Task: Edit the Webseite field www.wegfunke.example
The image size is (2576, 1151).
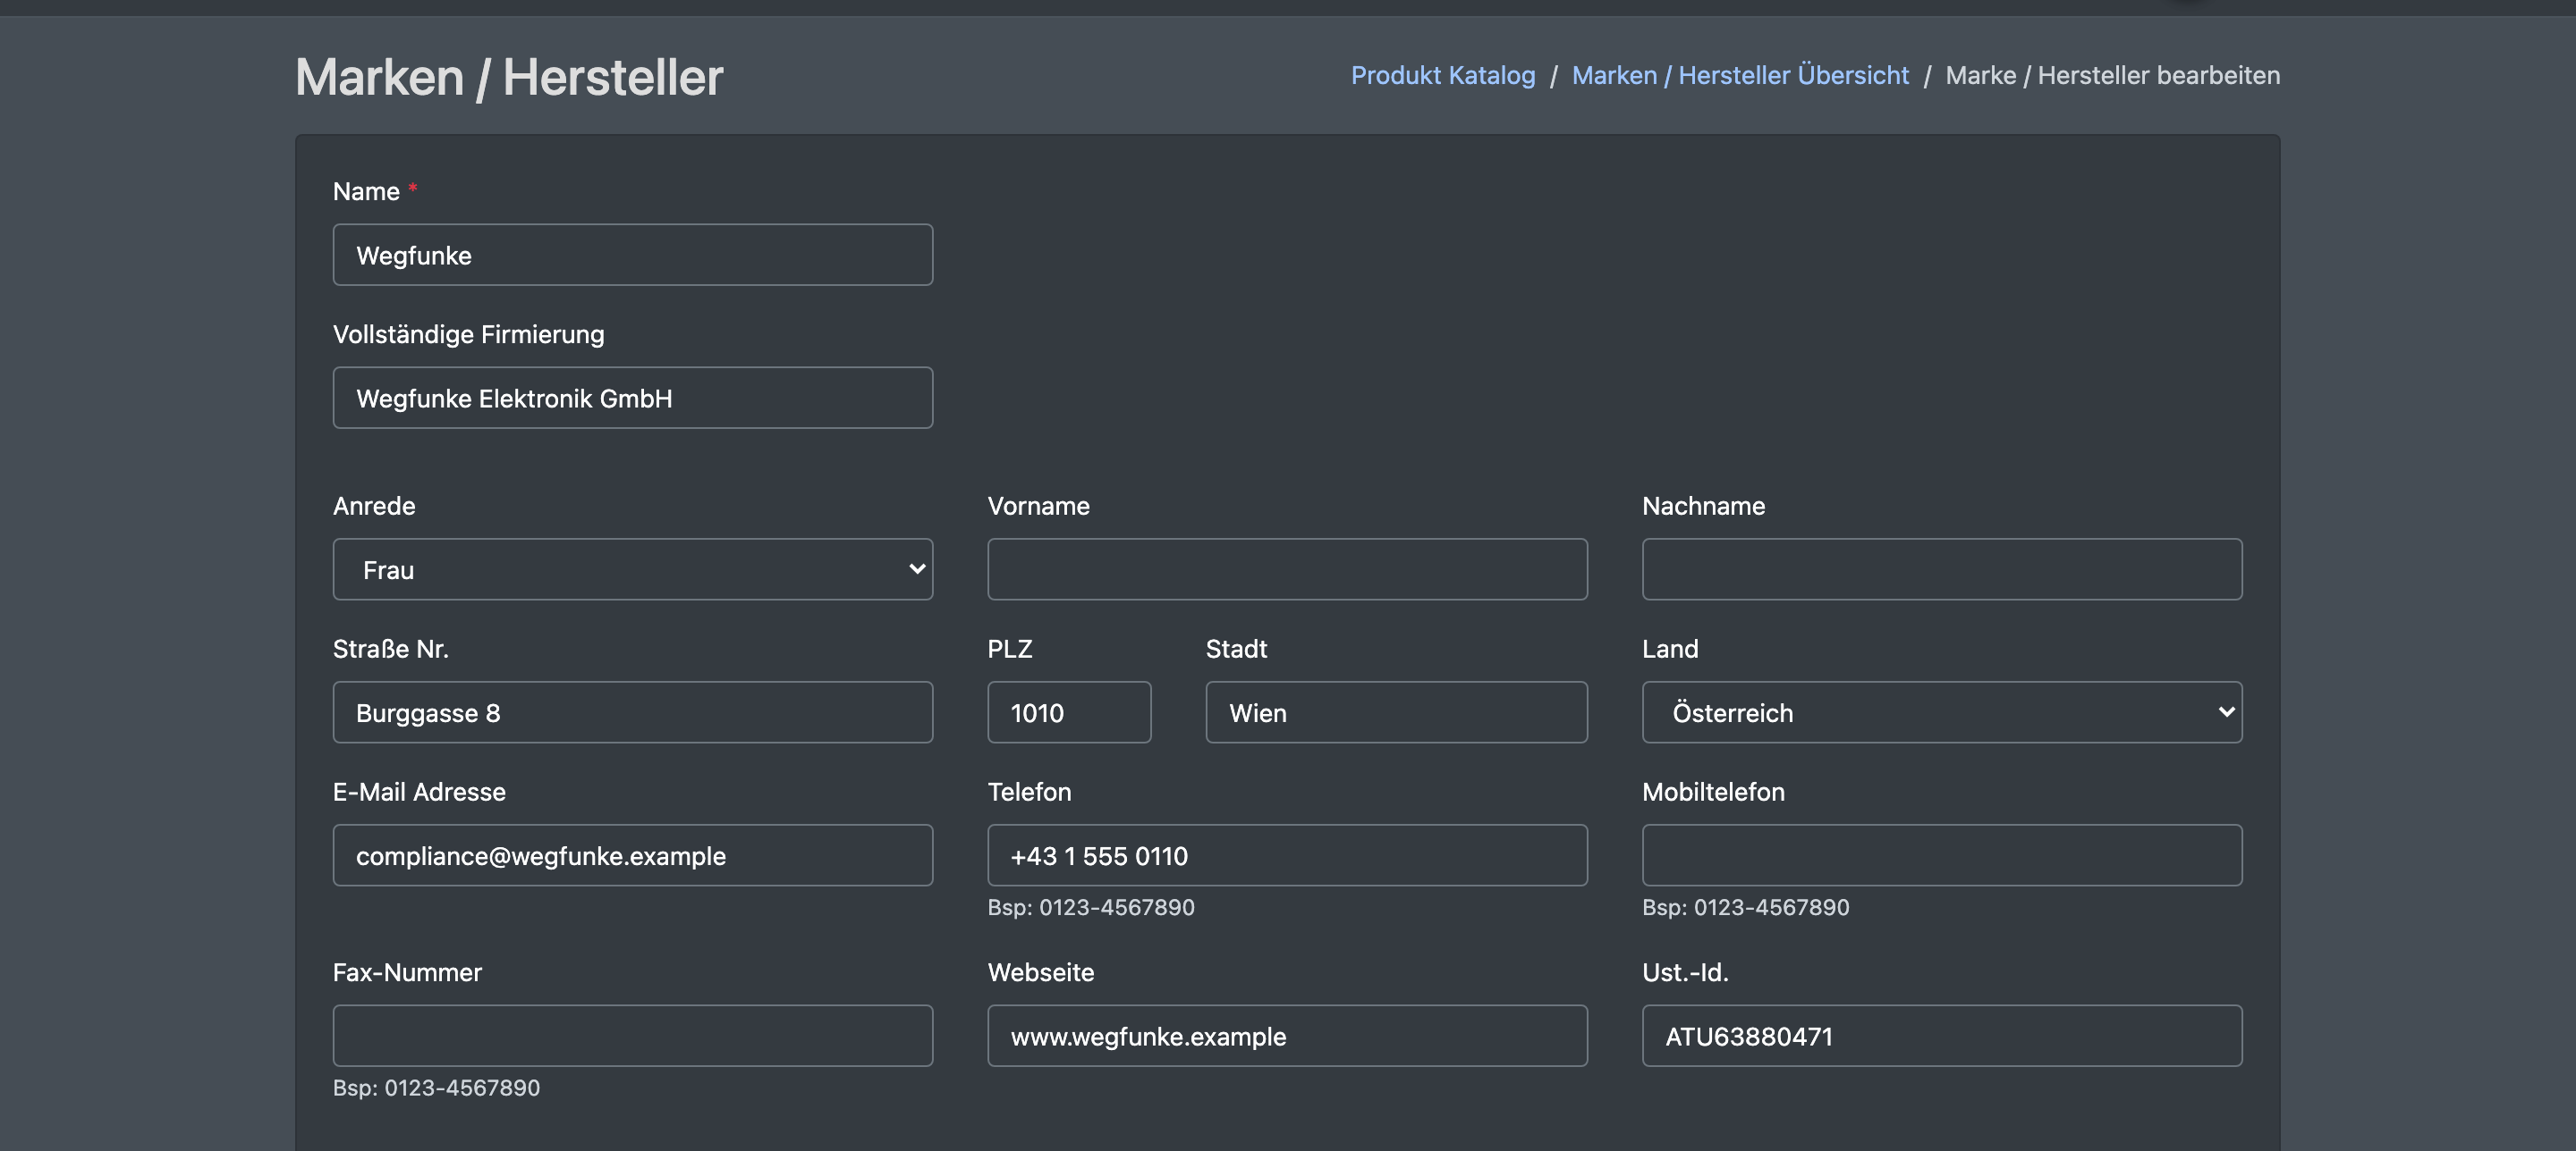Action: pyautogui.click(x=1287, y=1036)
